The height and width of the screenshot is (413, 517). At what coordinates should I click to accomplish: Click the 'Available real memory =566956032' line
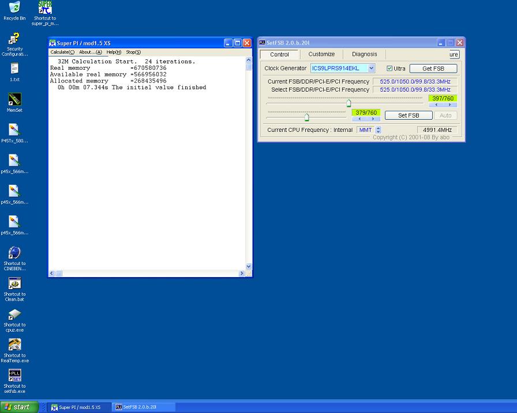click(x=108, y=74)
